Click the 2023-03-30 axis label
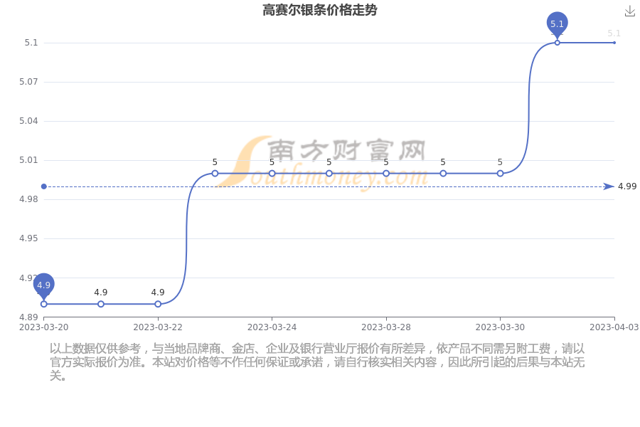 500,327
